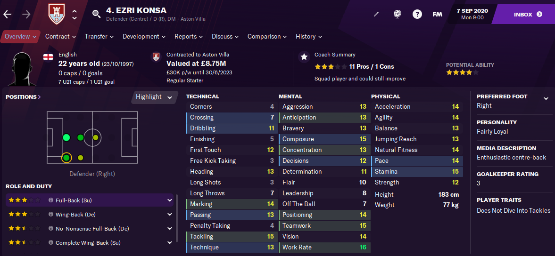Open the Development menu

click(144, 36)
